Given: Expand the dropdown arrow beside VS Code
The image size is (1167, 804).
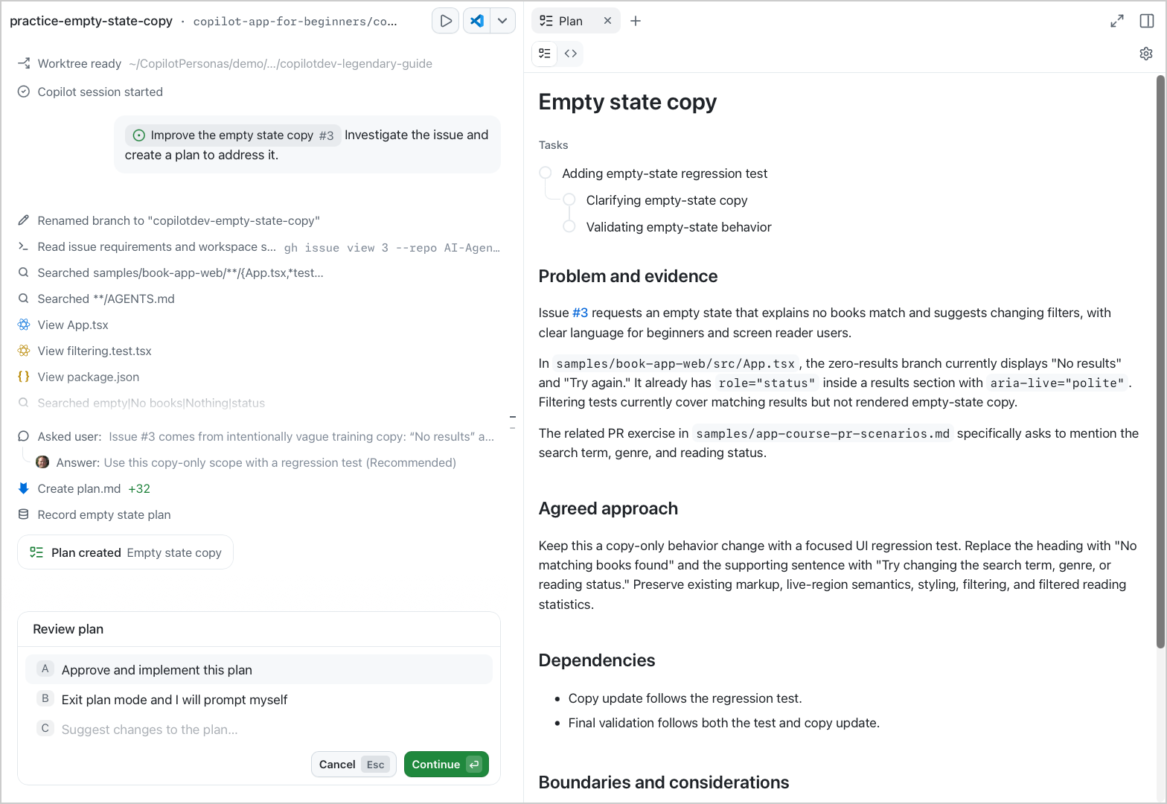Looking at the screenshot, I should coord(503,21).
